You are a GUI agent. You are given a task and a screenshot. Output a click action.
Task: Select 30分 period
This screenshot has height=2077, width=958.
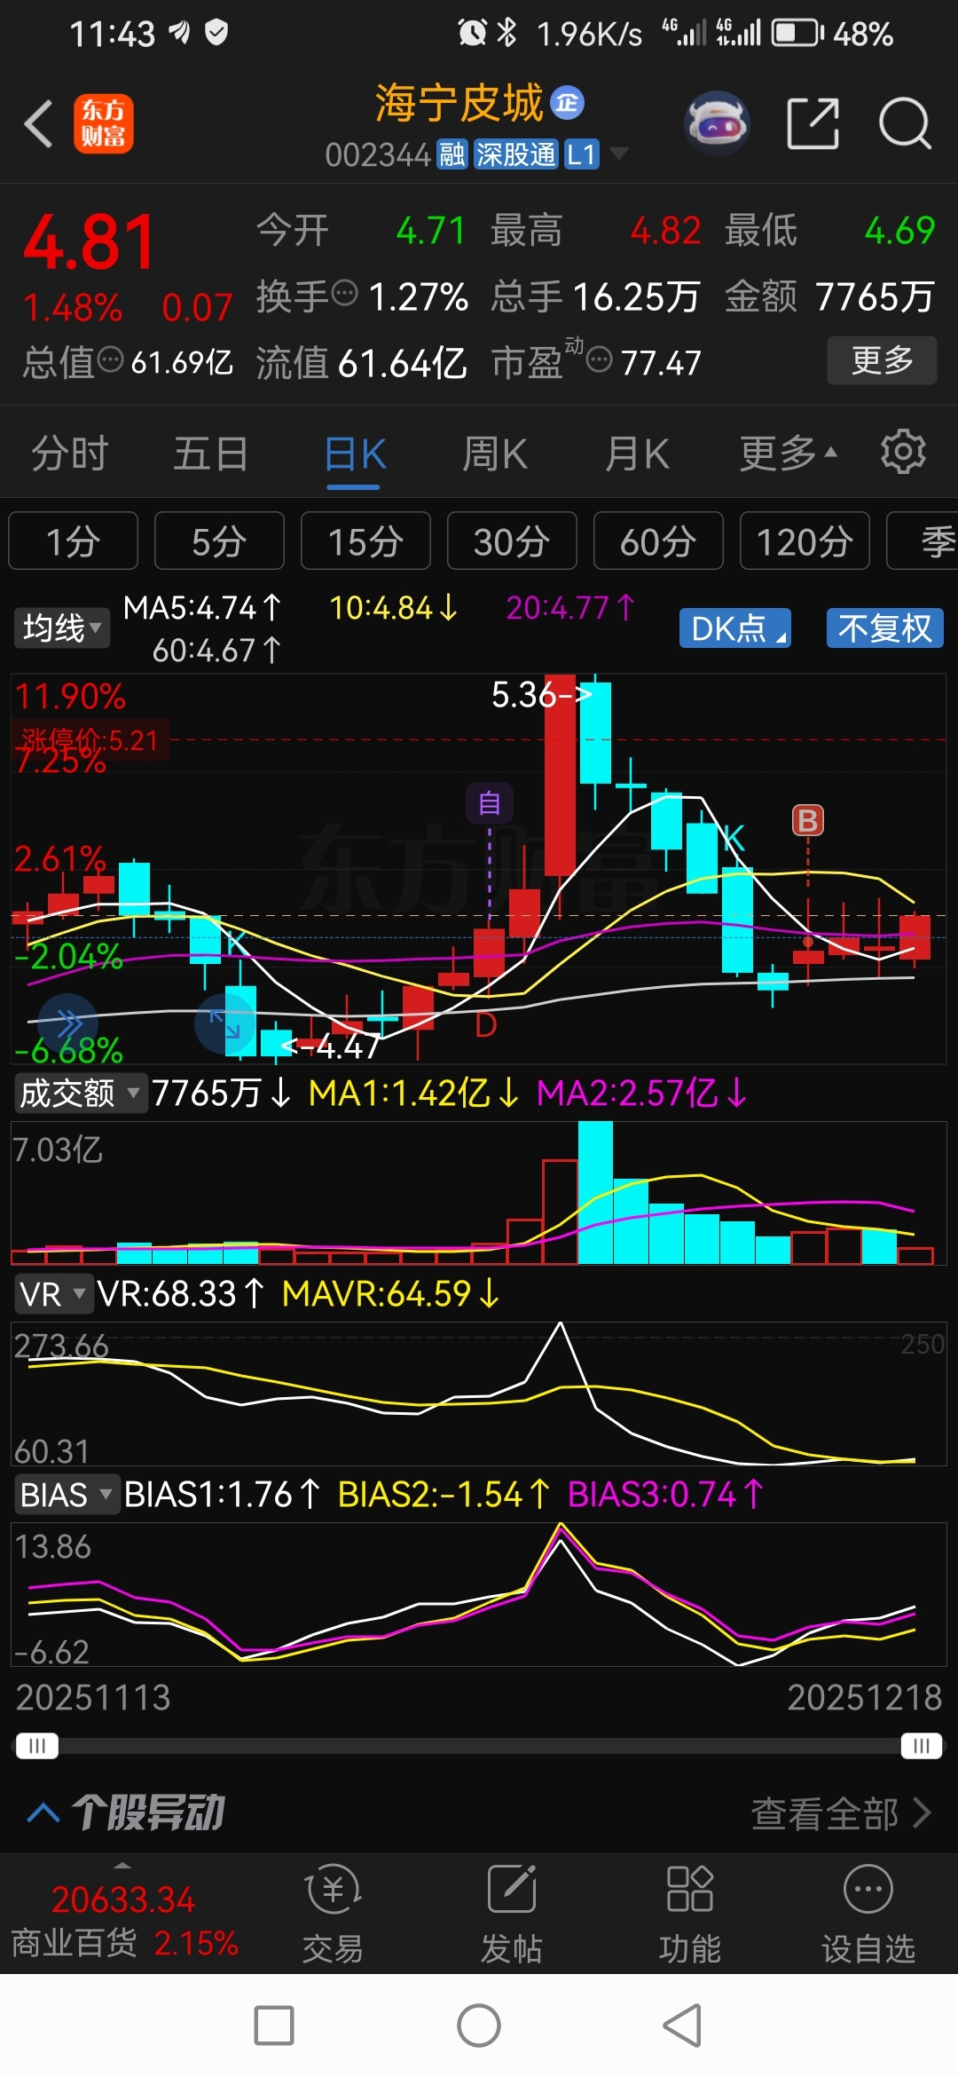click(x=512, y=541)
